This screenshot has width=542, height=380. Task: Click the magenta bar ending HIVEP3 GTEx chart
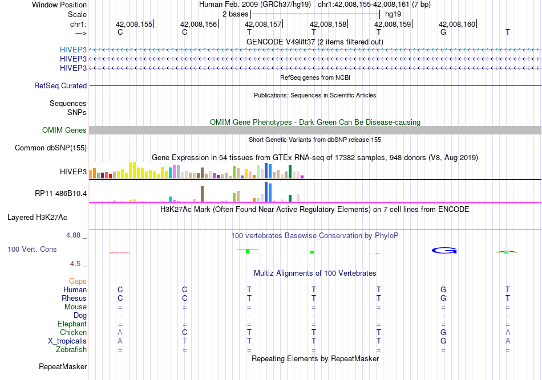[302, 177]
